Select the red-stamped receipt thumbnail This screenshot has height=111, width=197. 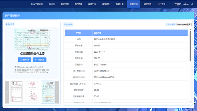pos(32,92)
